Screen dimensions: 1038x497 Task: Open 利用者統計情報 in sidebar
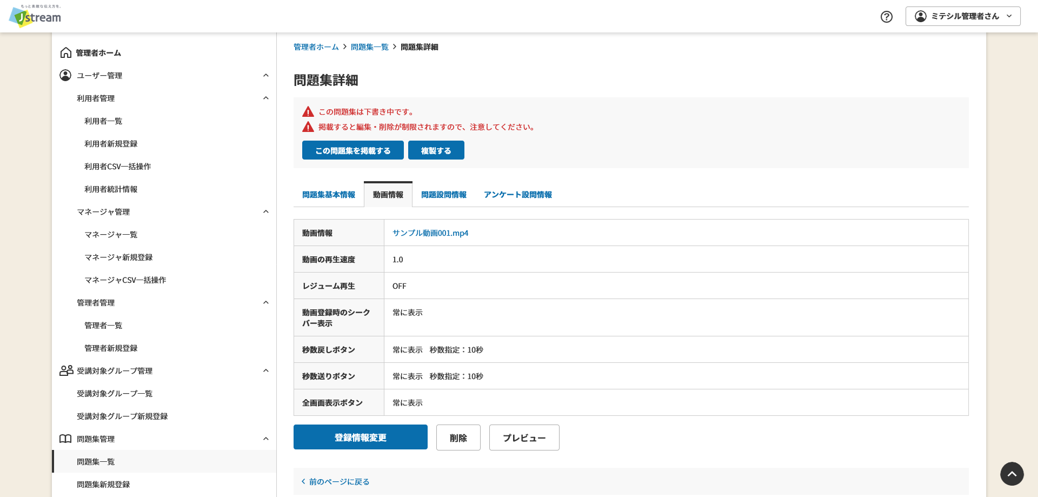[x=111, y=189]
